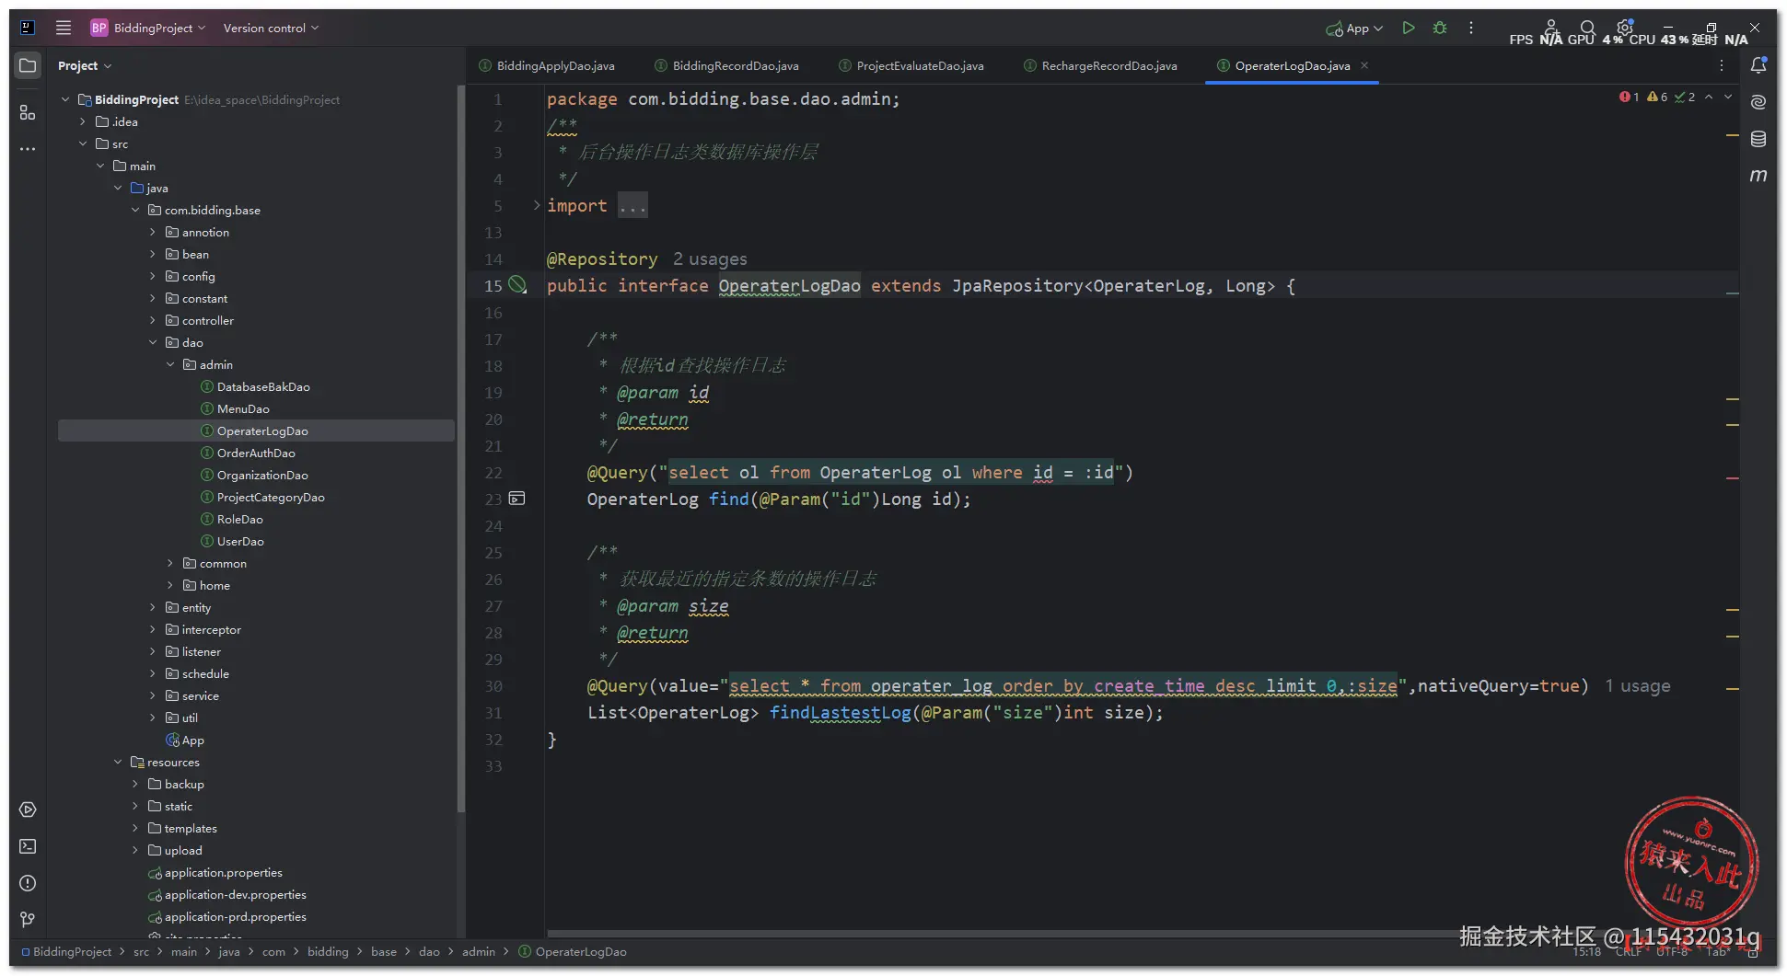Open the Version control dropdown
The width and height of the screenshot is (1787, 976).
271,28
